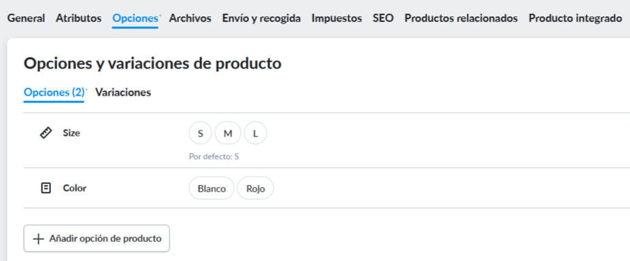Go to Envío y recogida tab
The width and height of the screenshot is (630, 261).
[x=261, y=18]
